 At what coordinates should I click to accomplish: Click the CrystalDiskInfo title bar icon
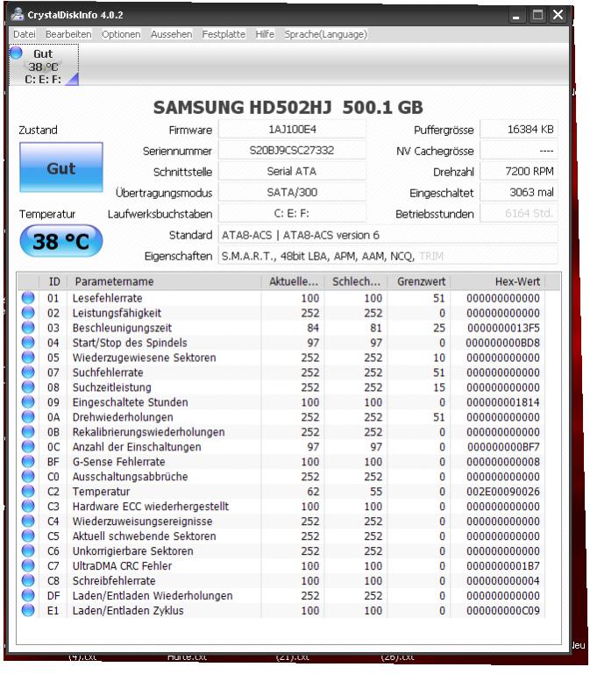click(x=18, y=14)
